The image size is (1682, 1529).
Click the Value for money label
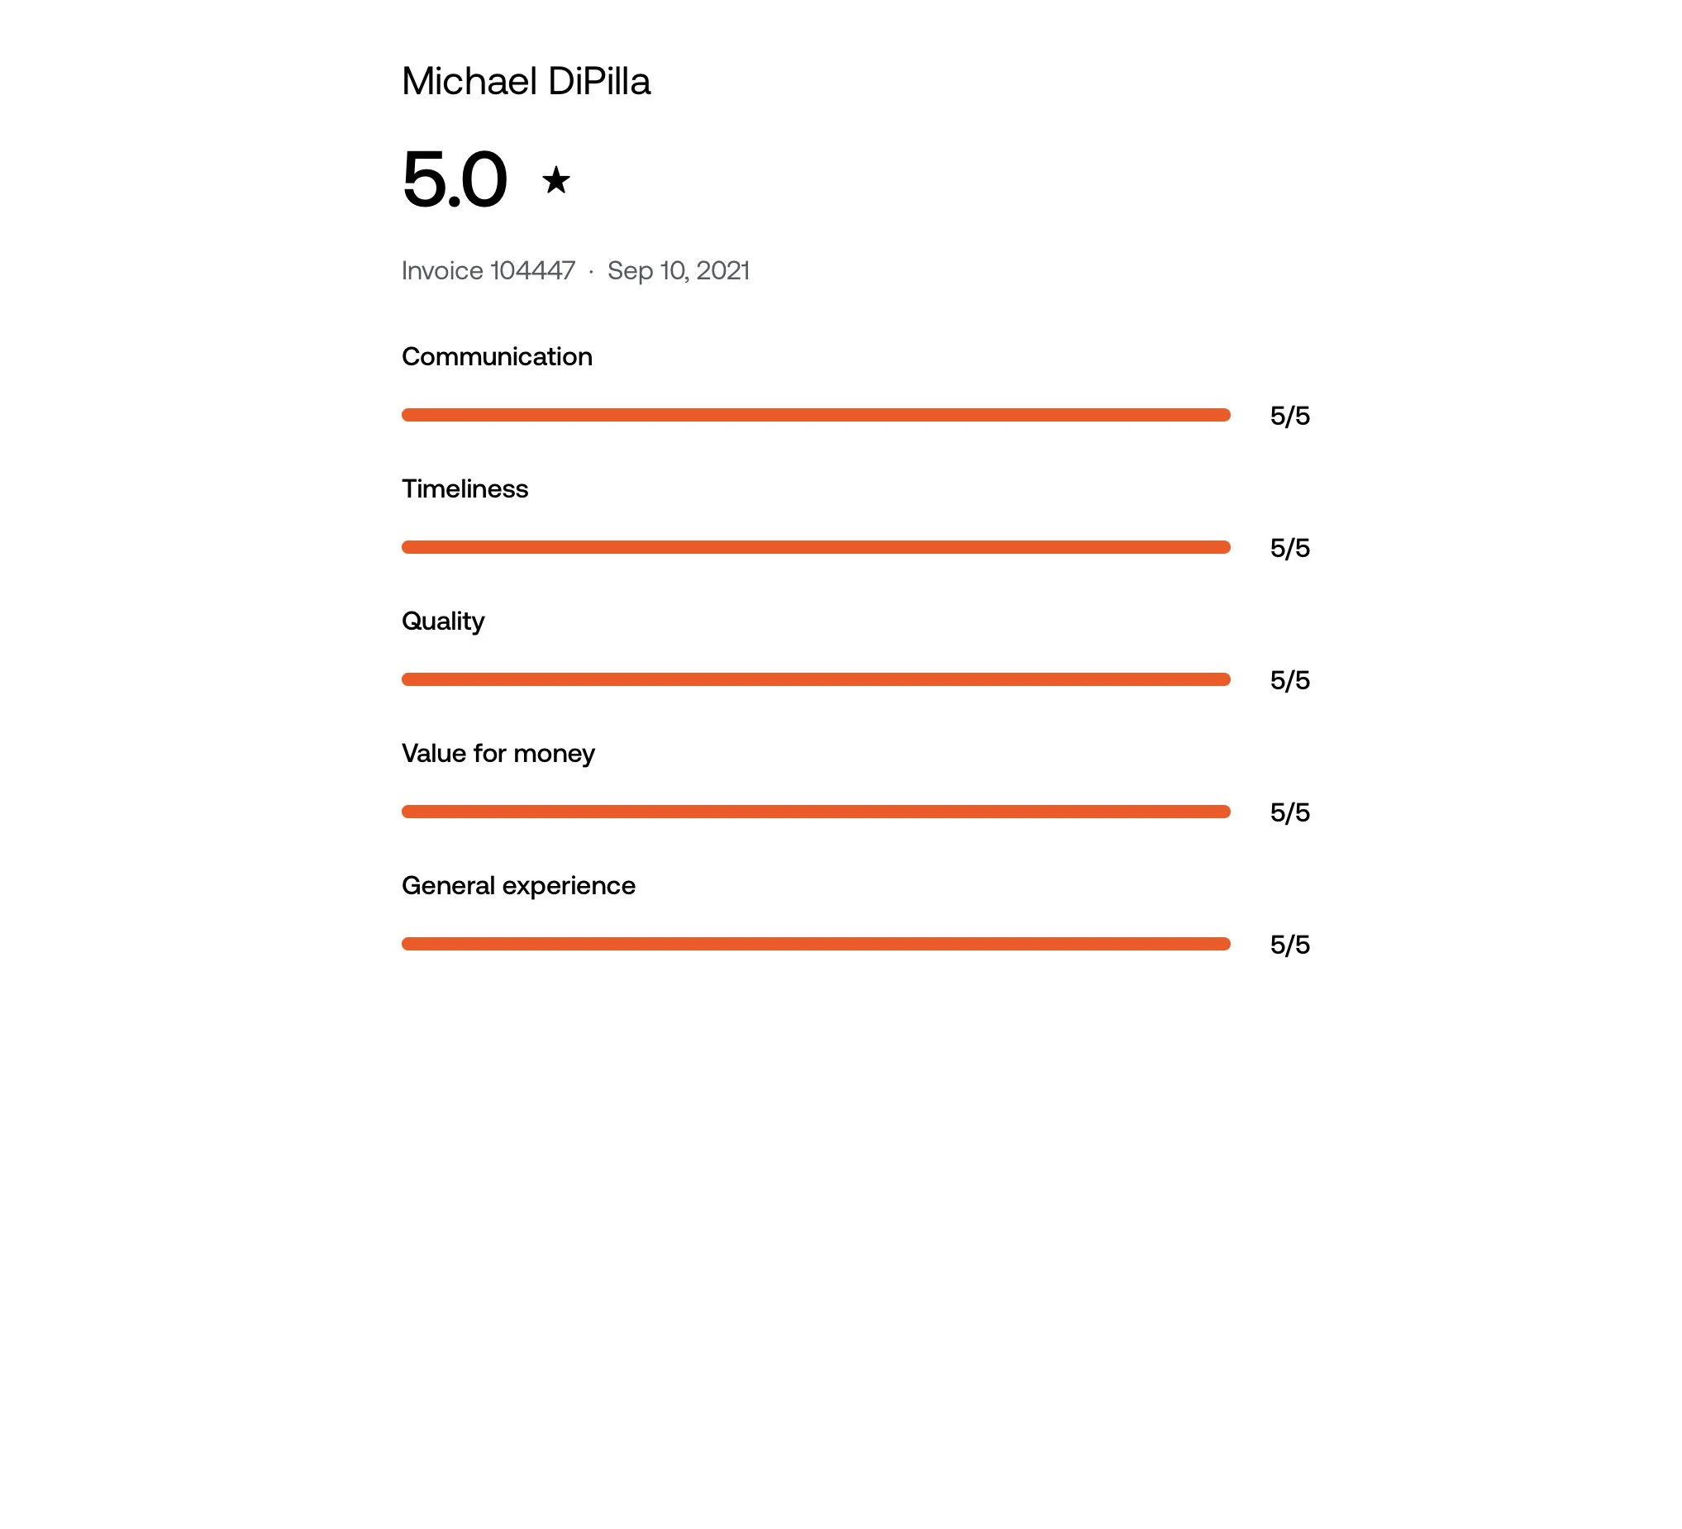coord(498,754)
